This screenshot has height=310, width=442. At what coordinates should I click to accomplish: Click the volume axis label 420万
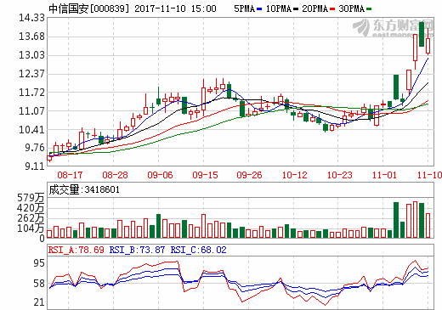click(x=31, y=208)
